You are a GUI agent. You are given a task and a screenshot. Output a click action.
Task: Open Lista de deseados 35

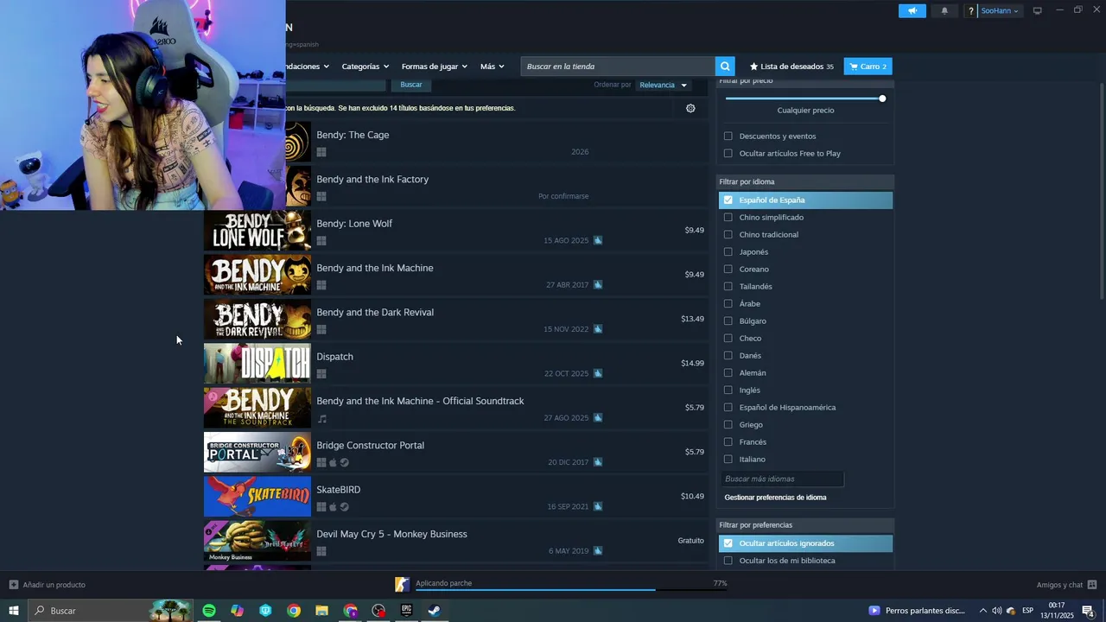point(791,67)
